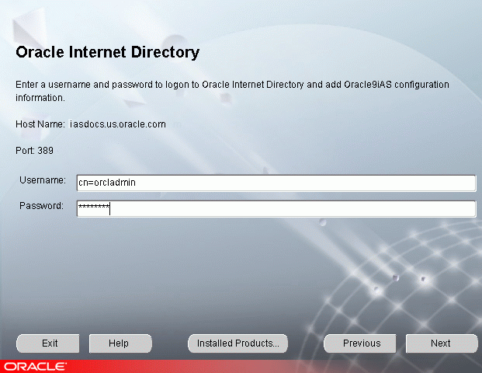Select the Port: 389 text
This screenshot has height=373, width=482.
click(x=34, y=151)
